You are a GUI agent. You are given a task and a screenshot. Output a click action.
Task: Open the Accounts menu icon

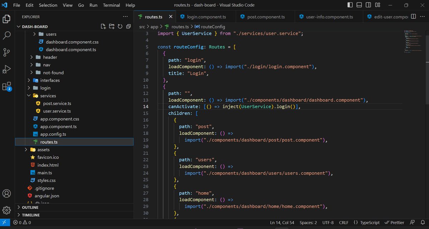[6, 193]
